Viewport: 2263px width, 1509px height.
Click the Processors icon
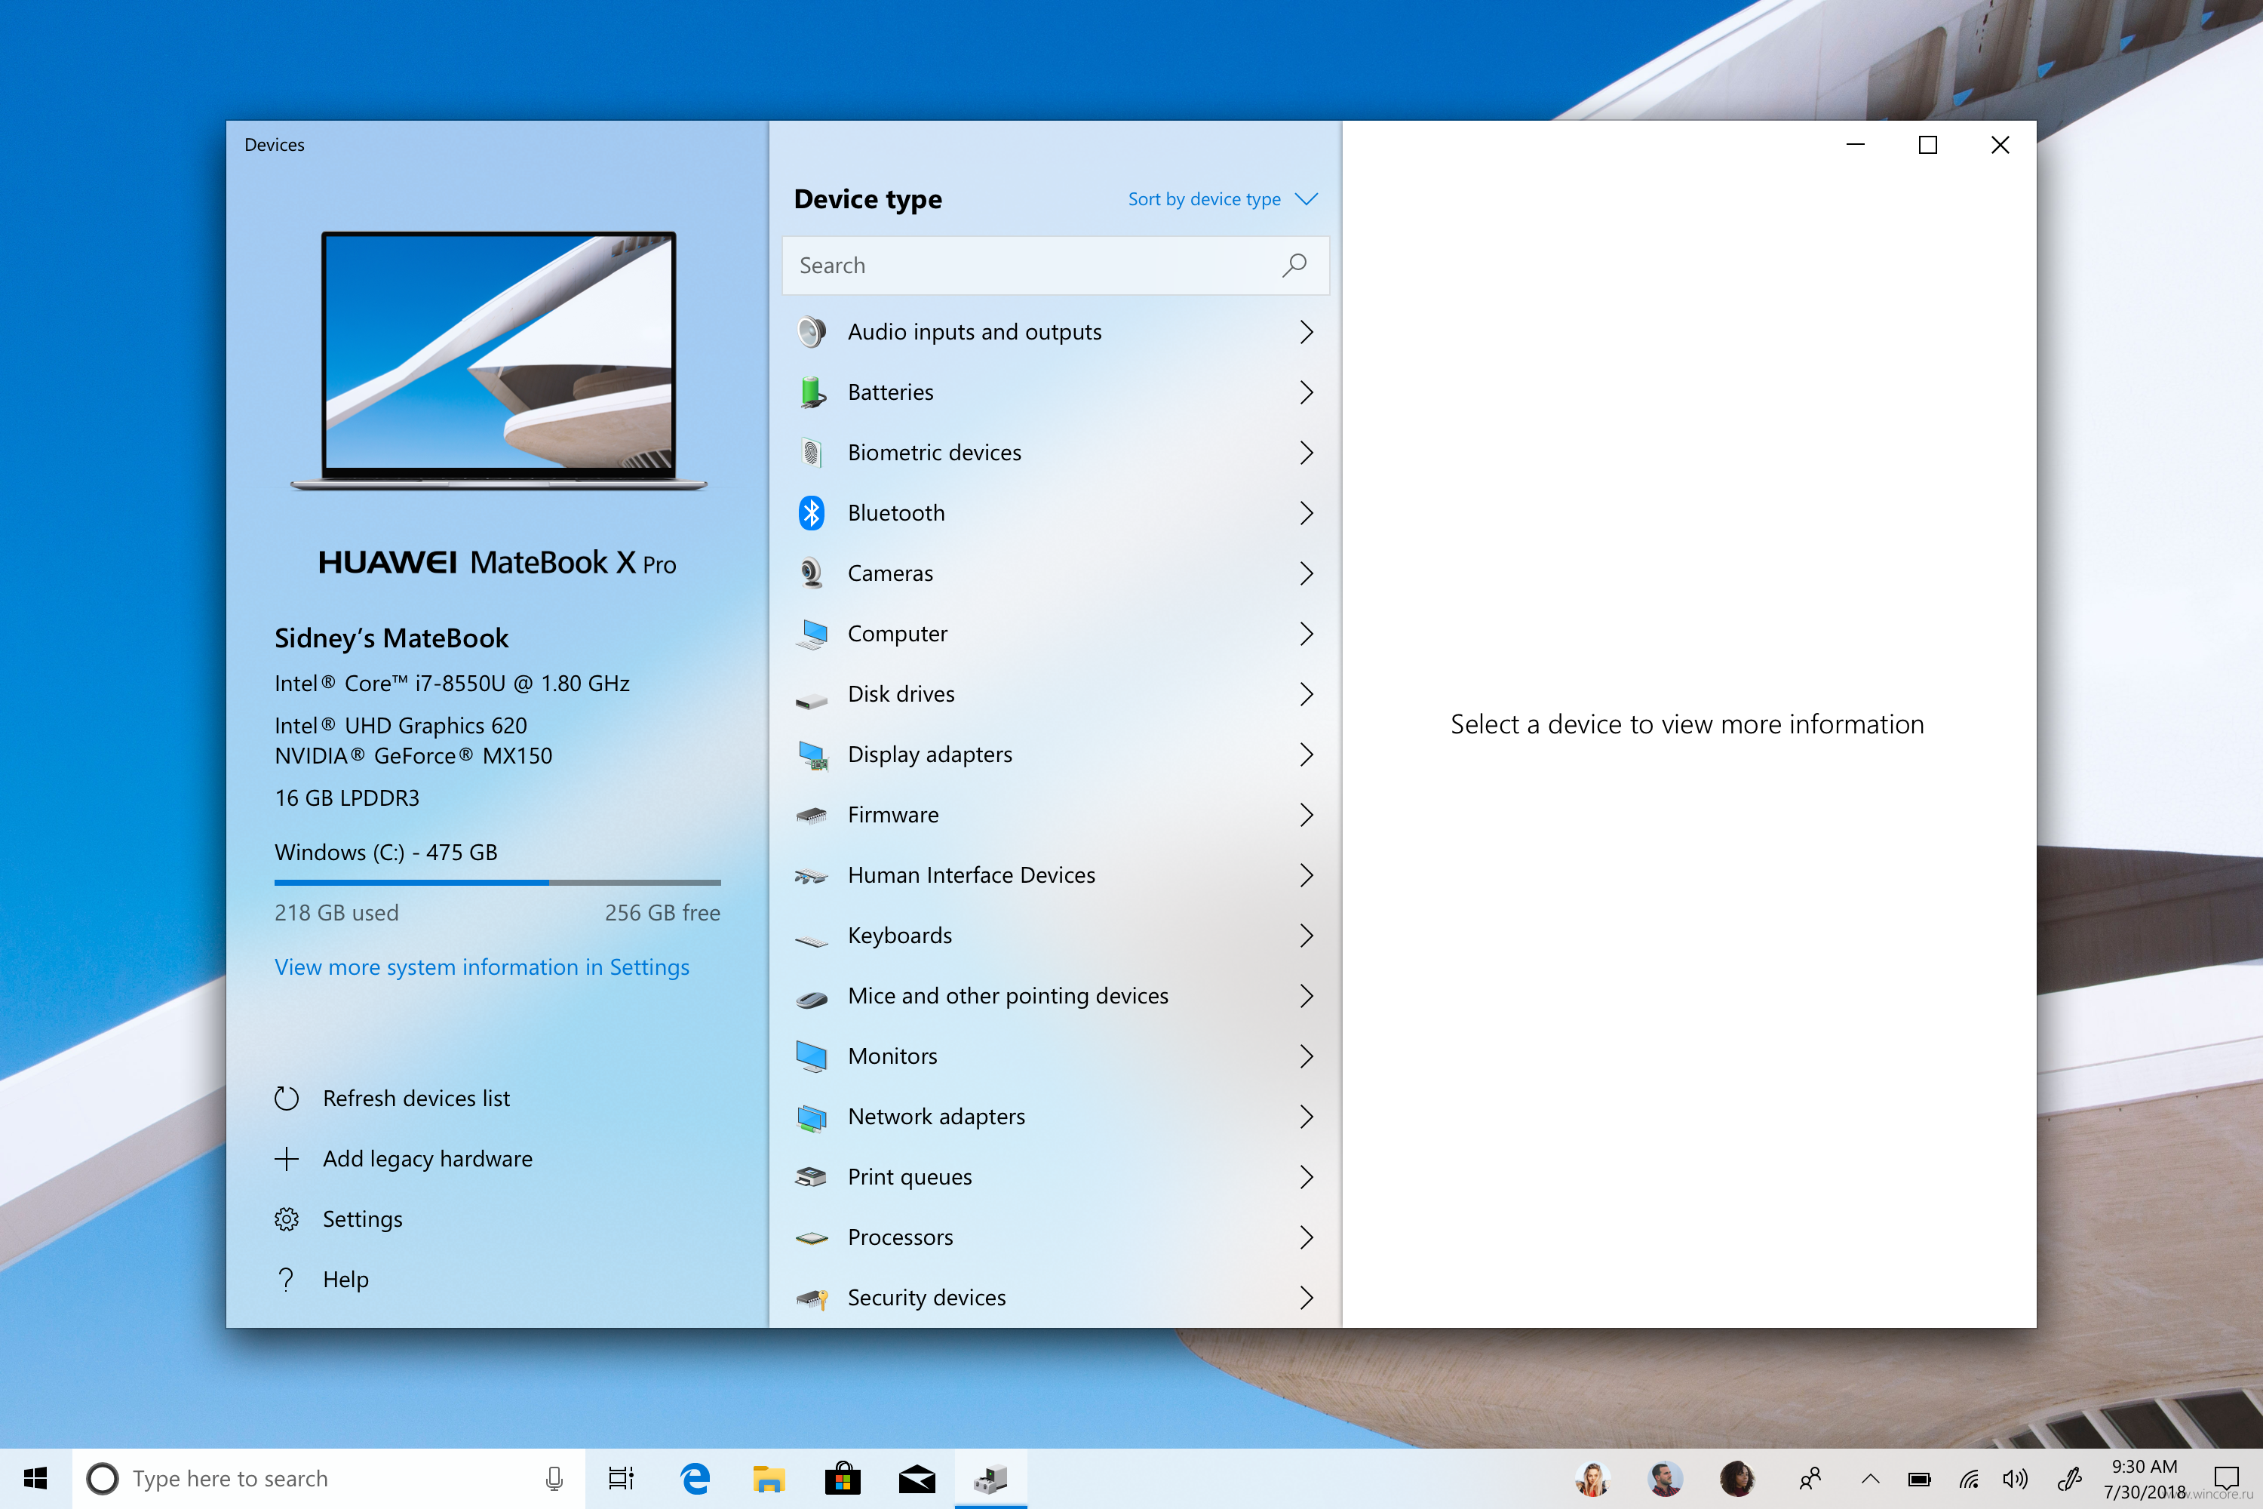(x=811, y=1239)
